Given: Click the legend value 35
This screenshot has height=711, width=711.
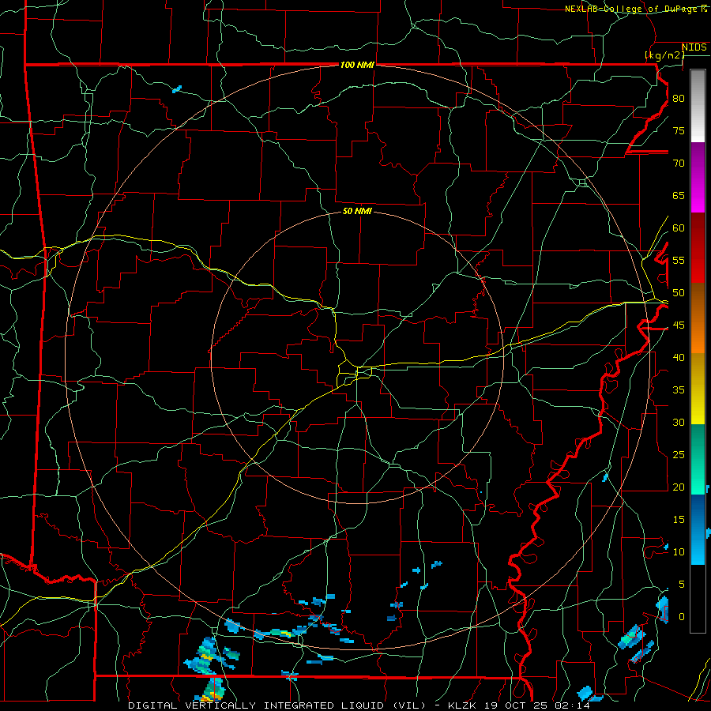Looking at the screenshot, I should pyautogui.click(x=679, y=390).
